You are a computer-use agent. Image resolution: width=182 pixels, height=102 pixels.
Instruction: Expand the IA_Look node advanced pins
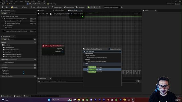(x=53, y=54)
